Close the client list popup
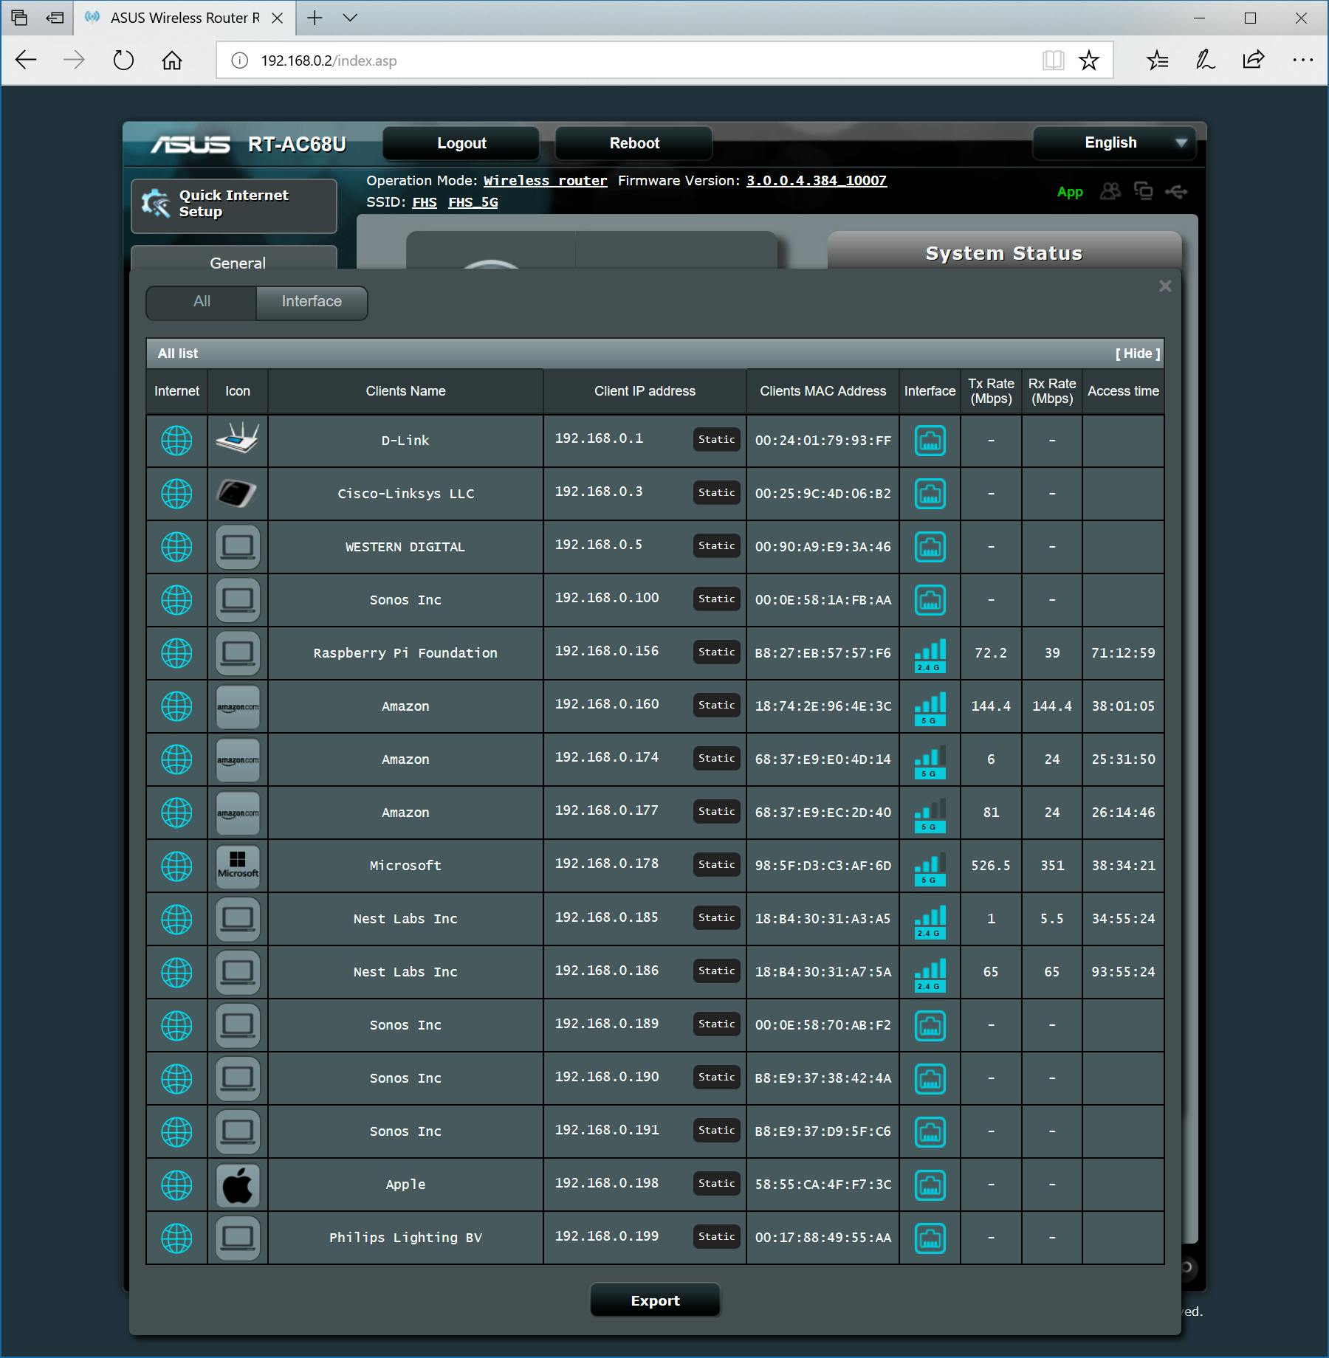Viewport: 1329px width, 1358px height. tap(1165, 286)
